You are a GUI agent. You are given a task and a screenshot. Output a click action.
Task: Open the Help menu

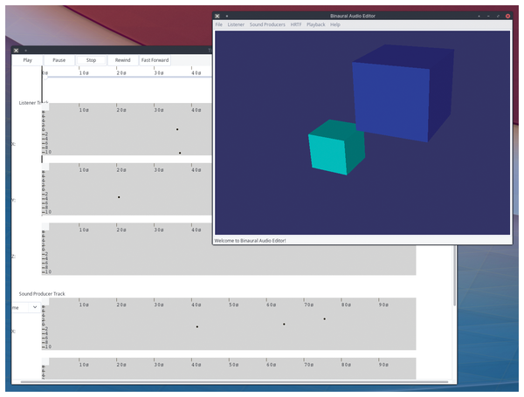[x=335, y=24]
